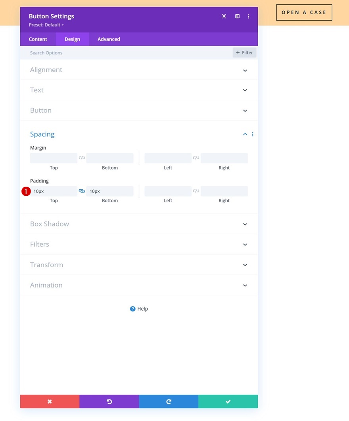Viewport: 349px width, 421px height.
Task: Toggle padding left-right link icon
Action: tap(196, 191)
